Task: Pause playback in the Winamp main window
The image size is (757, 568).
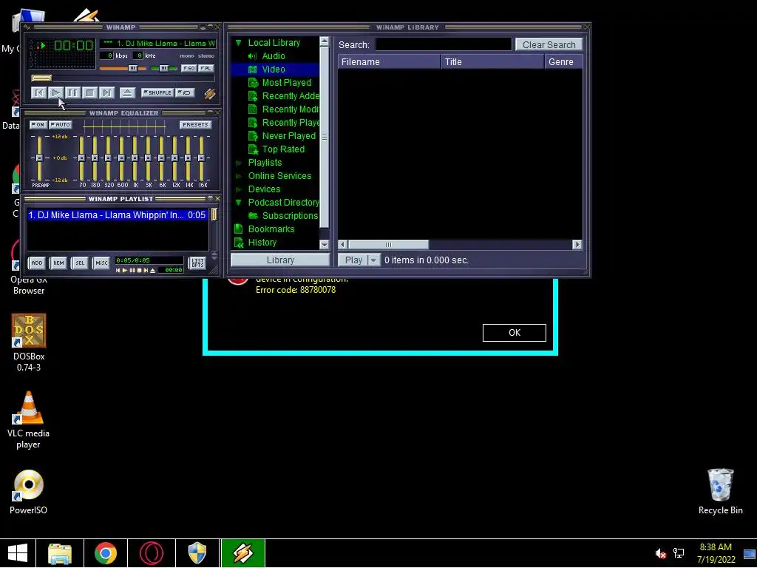Action: coord(72,92)
